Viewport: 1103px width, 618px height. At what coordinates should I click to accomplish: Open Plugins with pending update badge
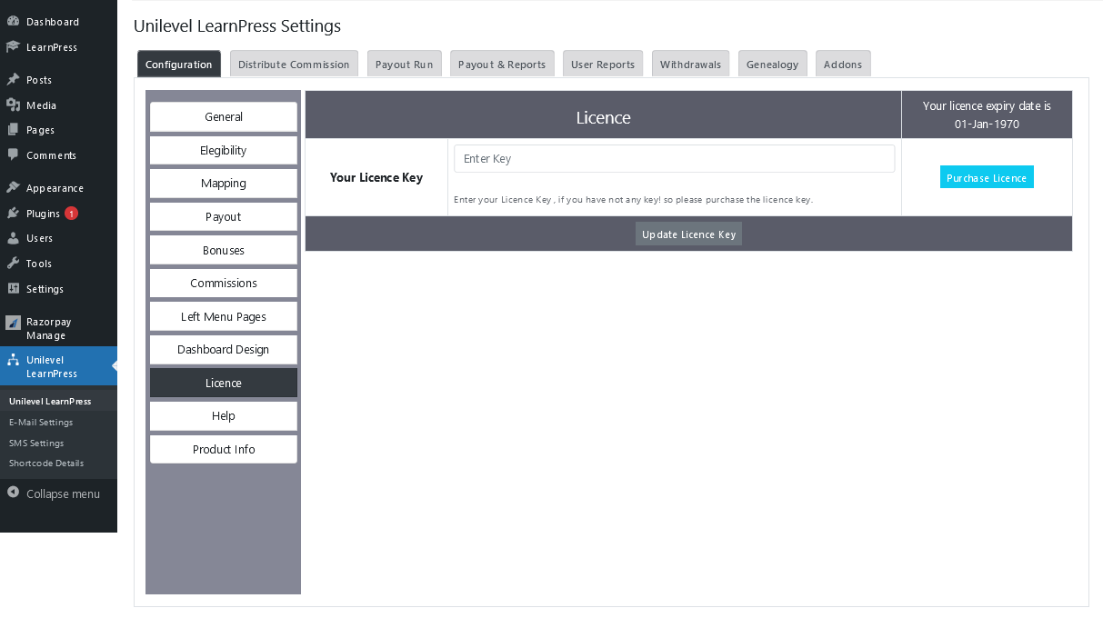[44, 213]
